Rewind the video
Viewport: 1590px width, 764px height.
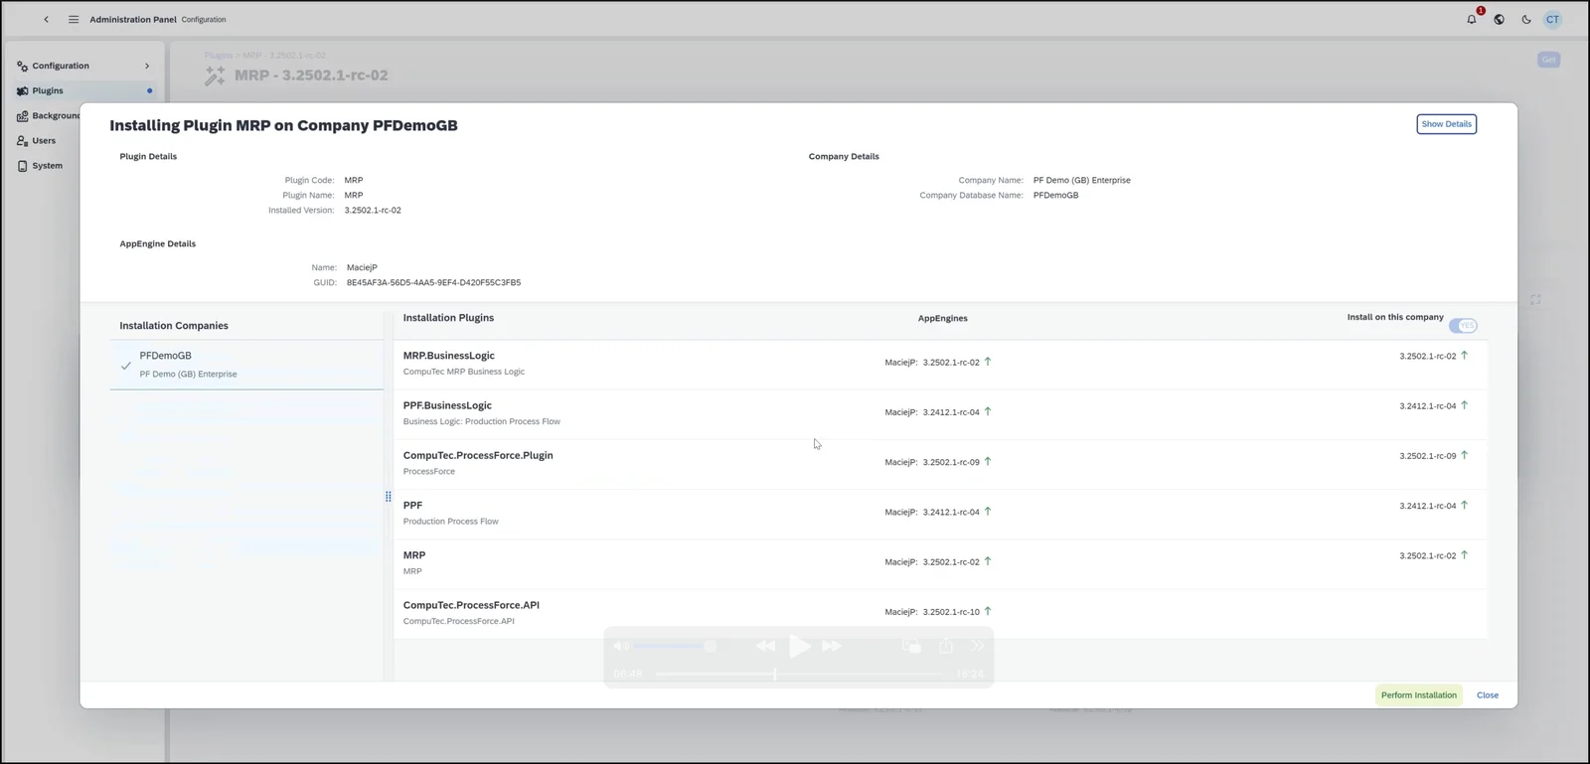pos(765,646)
